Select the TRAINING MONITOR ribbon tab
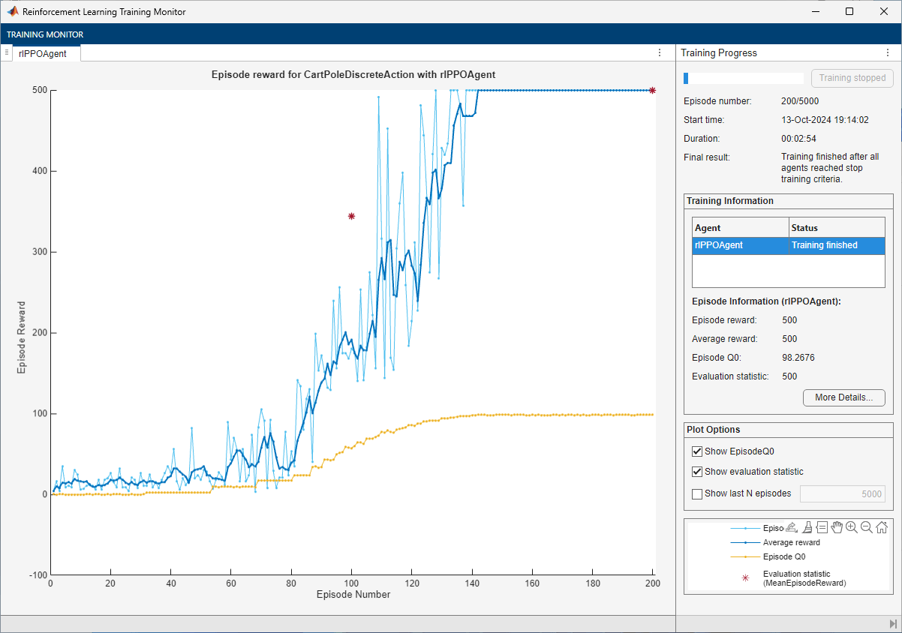Screen dimensions: 902x633 [45, 34]
